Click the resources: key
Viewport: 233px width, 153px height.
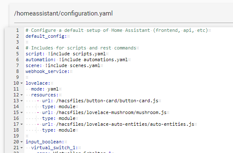point(45,95)
